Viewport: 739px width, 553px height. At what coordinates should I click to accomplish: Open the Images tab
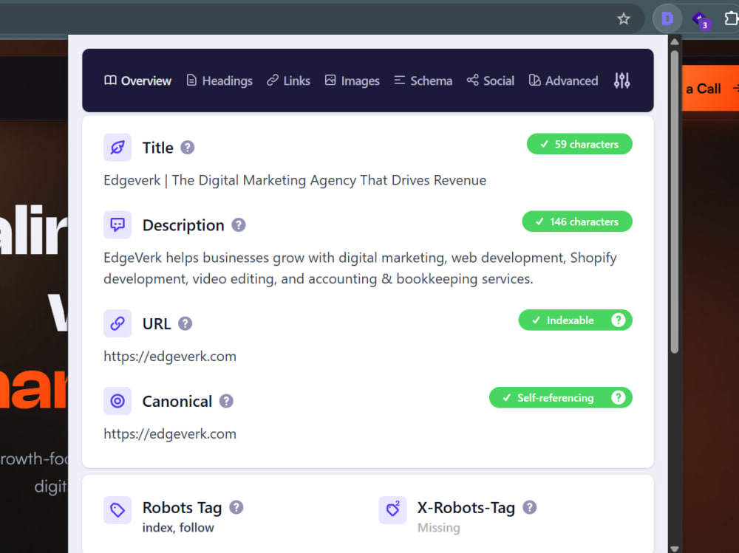352,80
